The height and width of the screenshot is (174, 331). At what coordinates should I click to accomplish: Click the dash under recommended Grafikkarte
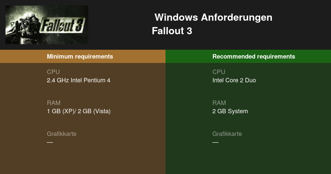(215, 142)
